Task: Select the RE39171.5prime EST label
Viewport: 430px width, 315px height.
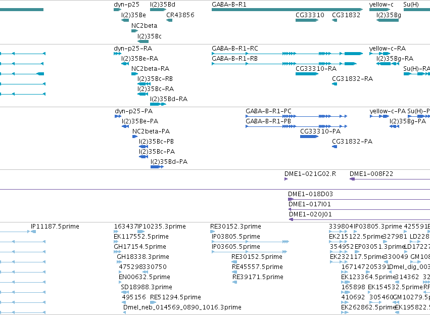Action: tap(258, 277)
